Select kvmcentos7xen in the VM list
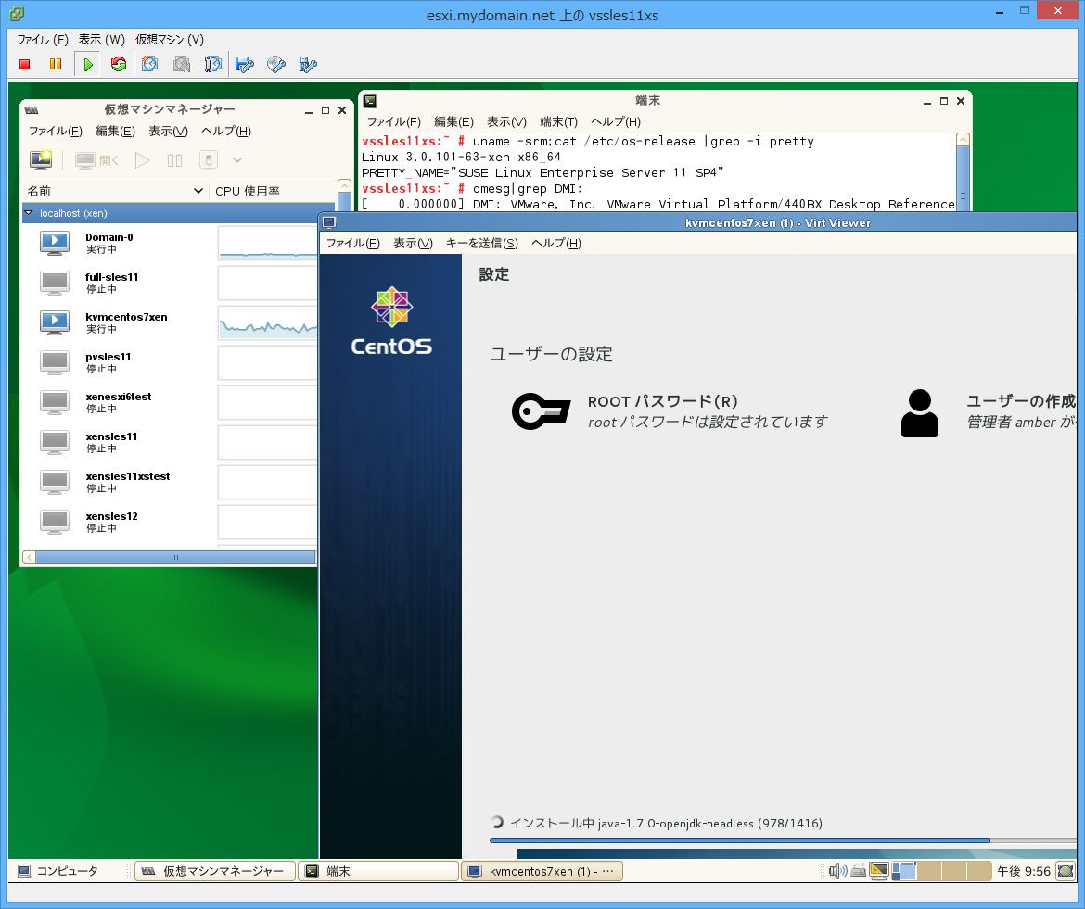Image resolution: width=1085 pixels, height=909 pixels. pos(170,322)
